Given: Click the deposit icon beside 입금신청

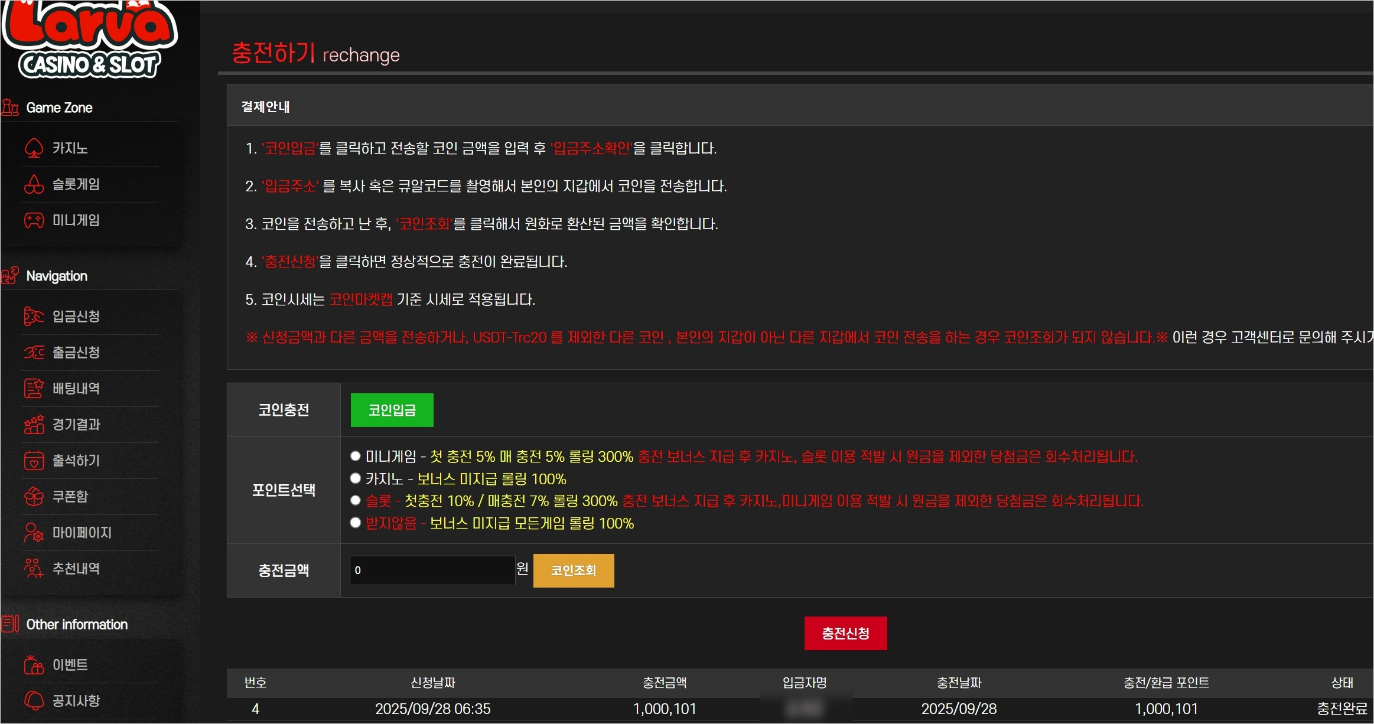Looking at the screenshot, I should pos(34,316).
